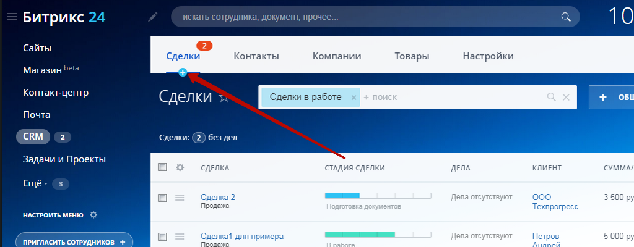
Task: Open the Сделки tab
Action: click(x=183, y=56)
